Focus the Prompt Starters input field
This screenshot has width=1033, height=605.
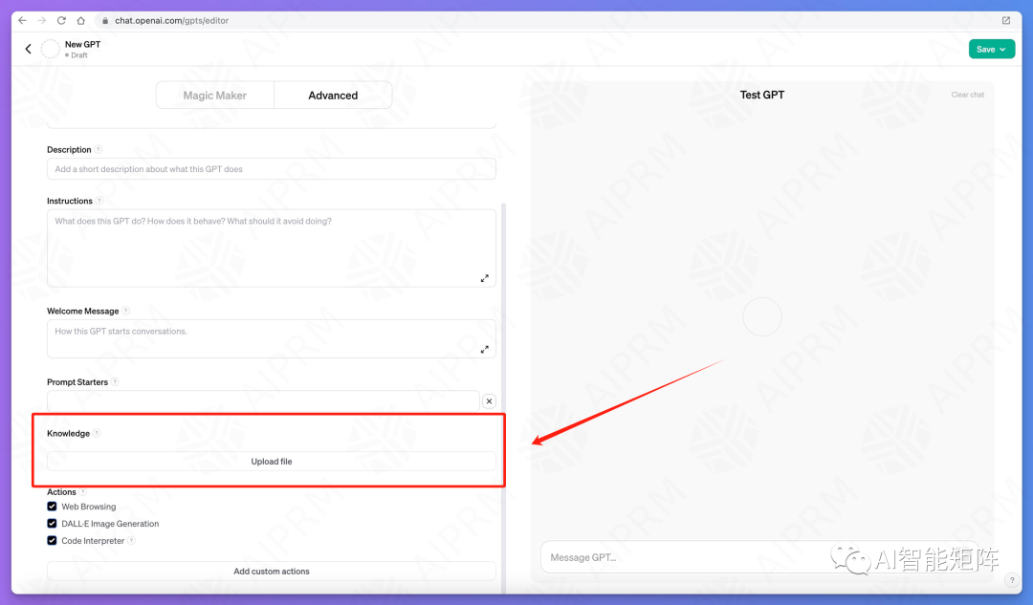coord(263,400)
